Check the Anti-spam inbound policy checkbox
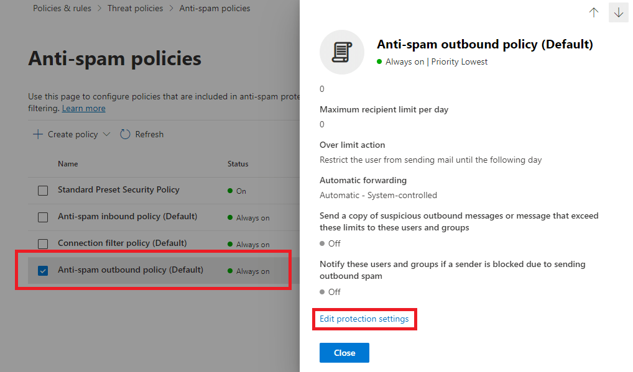This screenshot has height=372, width=633. click(x=43, y=217)
